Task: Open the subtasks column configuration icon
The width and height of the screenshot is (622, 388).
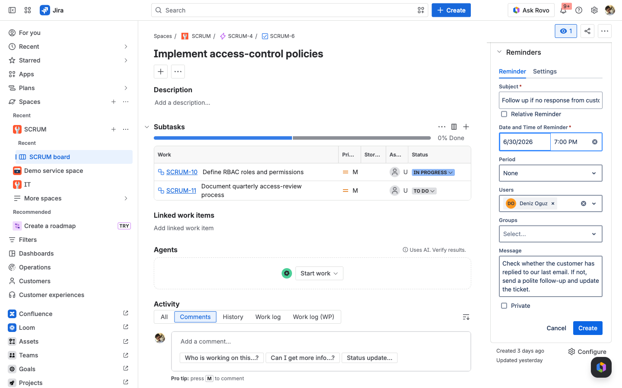Action: pyautogui.click(x=454, y=127)
